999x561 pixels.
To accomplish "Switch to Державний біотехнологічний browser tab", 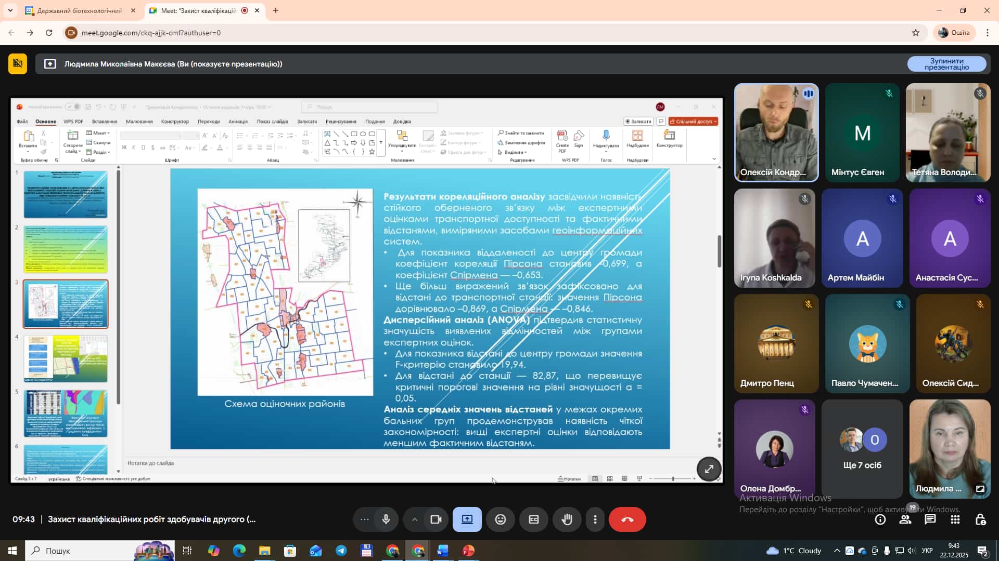I will click(78, 10).
